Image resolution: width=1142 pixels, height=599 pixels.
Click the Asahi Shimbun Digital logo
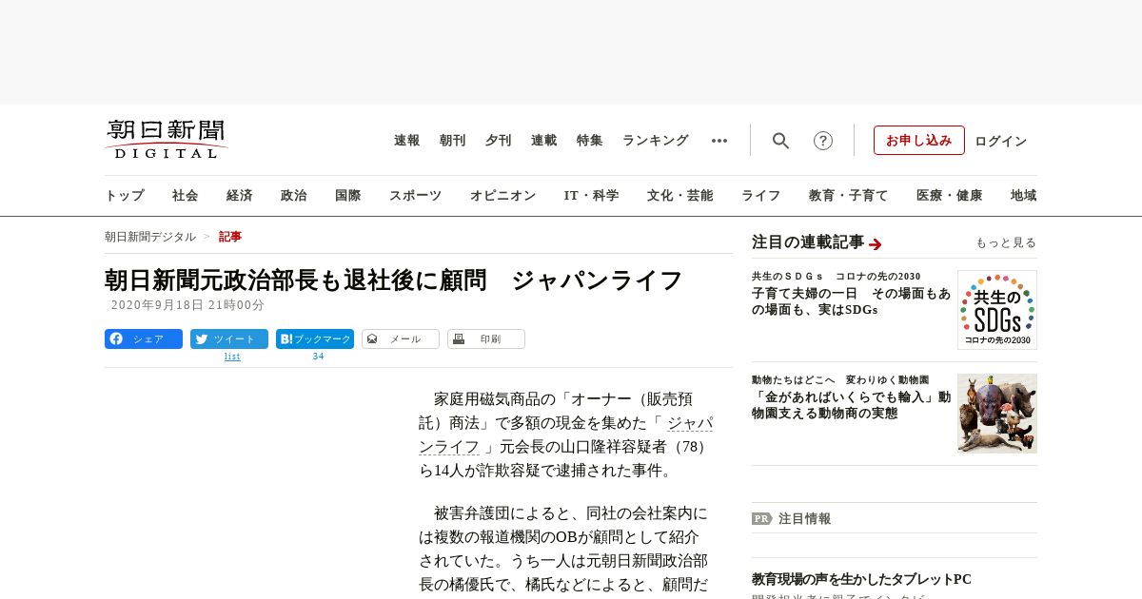click(167, 139)
